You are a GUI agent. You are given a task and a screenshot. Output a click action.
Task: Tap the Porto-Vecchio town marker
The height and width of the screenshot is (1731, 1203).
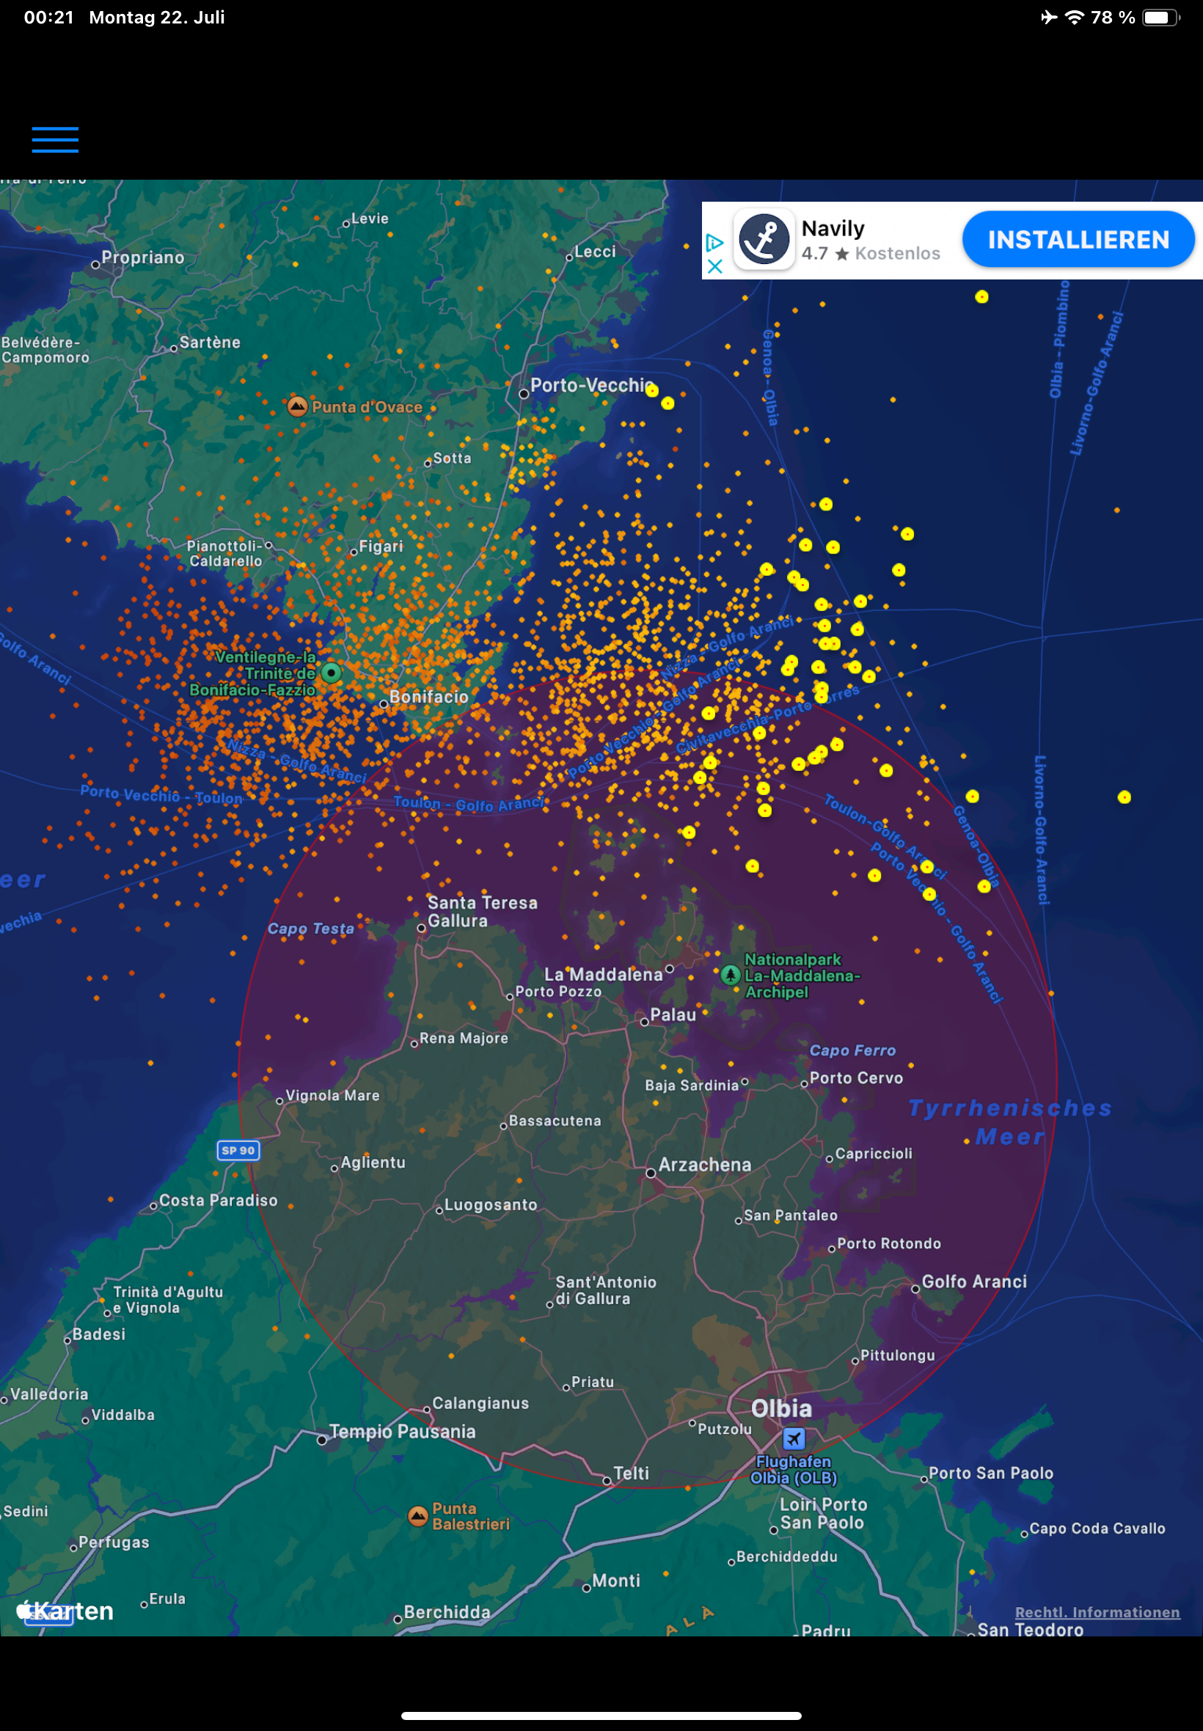tap(524, 393)
